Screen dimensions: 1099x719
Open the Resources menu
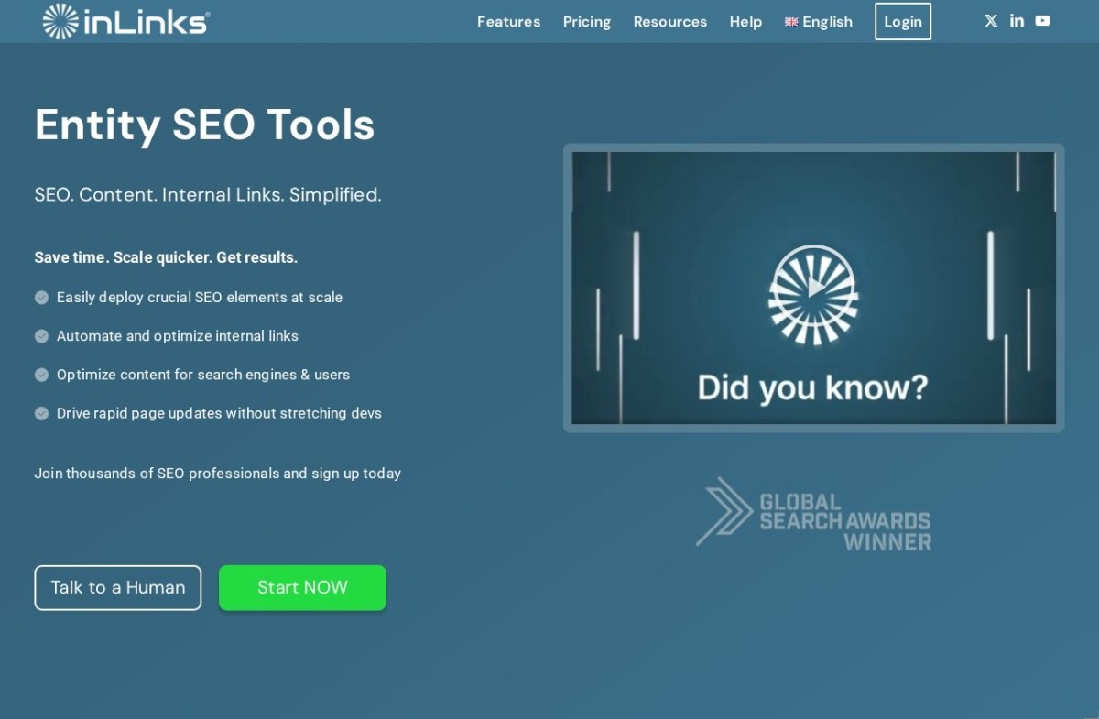pos(670,22)
